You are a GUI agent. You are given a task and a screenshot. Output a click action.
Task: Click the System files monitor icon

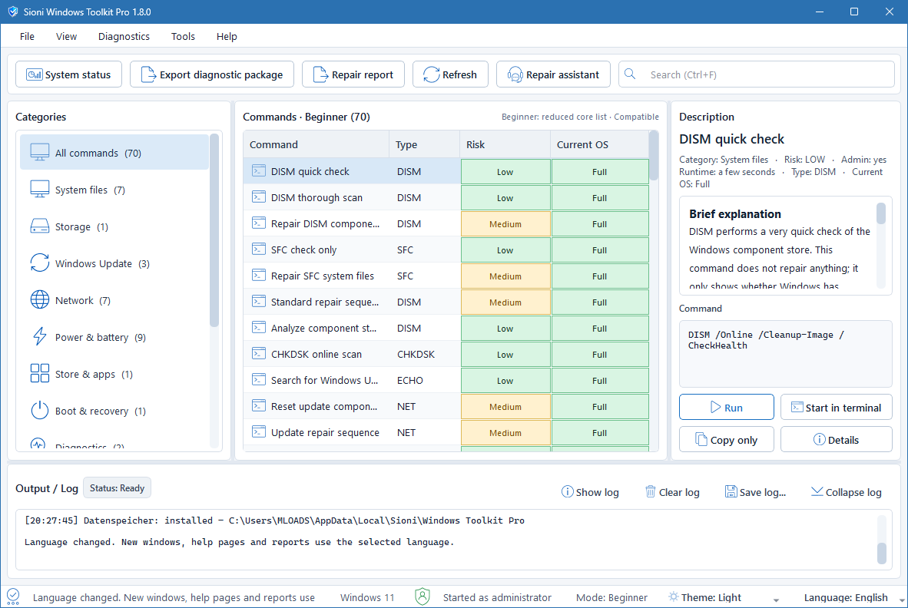pos(39,189)
